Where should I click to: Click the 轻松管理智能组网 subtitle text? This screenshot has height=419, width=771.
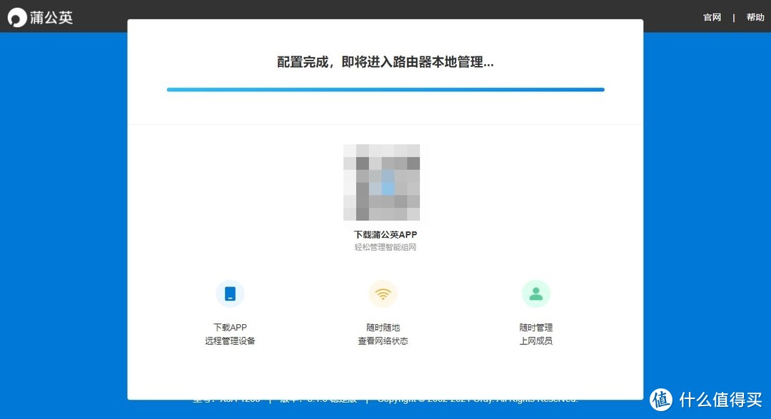[x=385, y=247]
